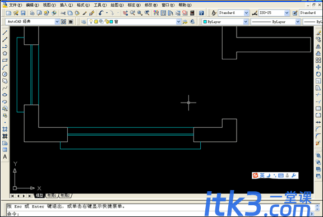Viewport: 323px width, 217px height.
Task: Open the 修改 menu
Action: [151, 5]
